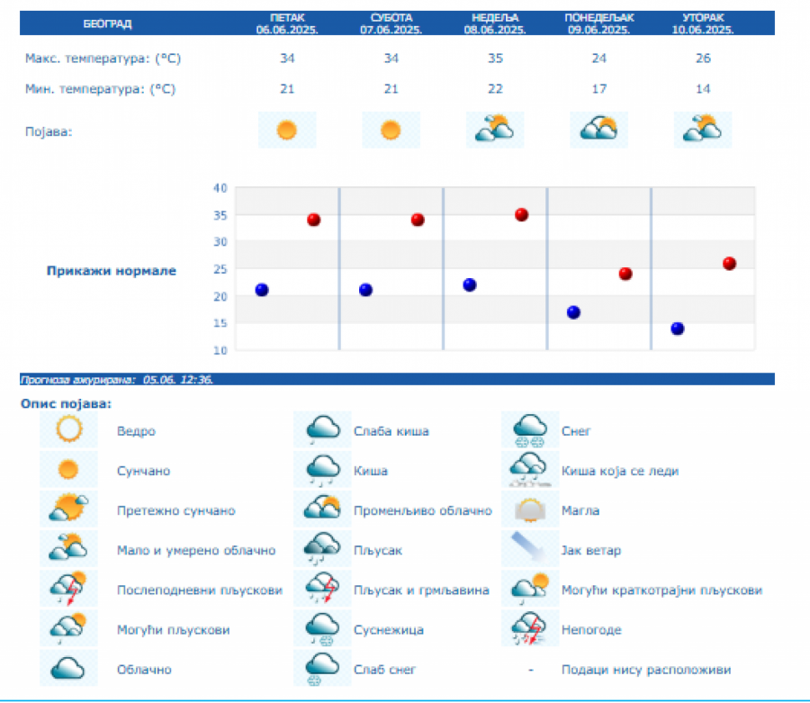Click Tuesday's blue min temperature dot

[x=677, y=329]
